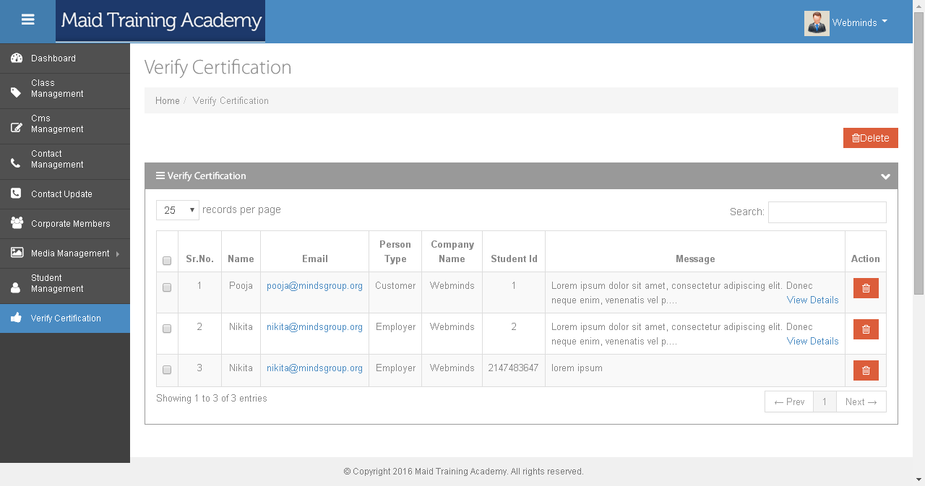Open Contact Update menu item
This screenshot has height=486, width=925.
[x=65, y=194]
